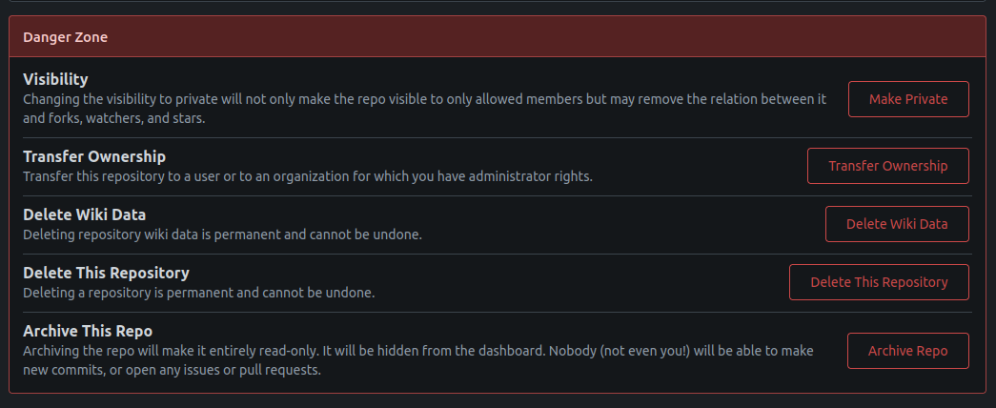This screenshot has height=408, width=996.
Task: Click the Archive Repo button
Action: point(907,351)
